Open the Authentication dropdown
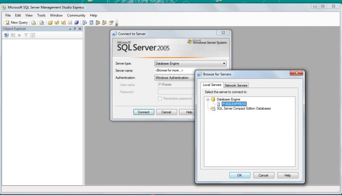 pyautogui.click(x=175, y=77)
